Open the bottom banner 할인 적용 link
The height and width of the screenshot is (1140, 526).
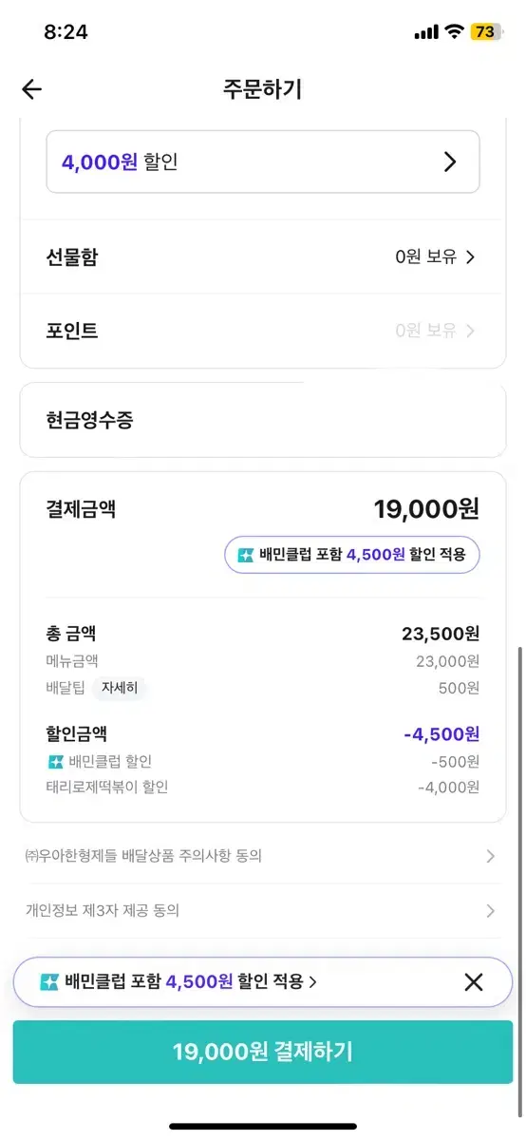(191, 982)
